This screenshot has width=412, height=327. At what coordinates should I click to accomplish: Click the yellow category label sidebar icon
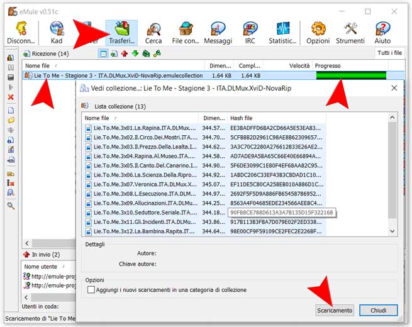[11, 174]
